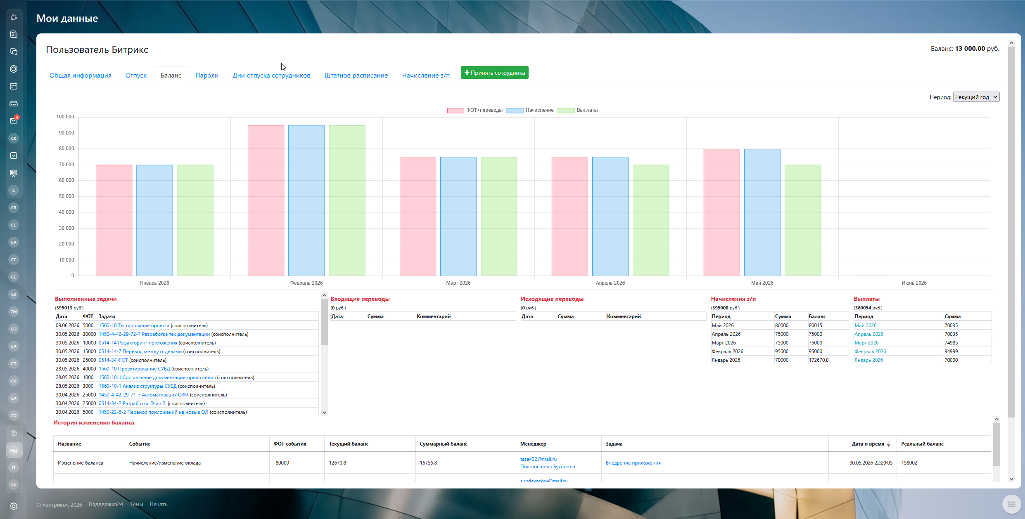Click the СМ sidebar circle
The height and width of the screenshot is (519, 1025).
tap(14, 311)
